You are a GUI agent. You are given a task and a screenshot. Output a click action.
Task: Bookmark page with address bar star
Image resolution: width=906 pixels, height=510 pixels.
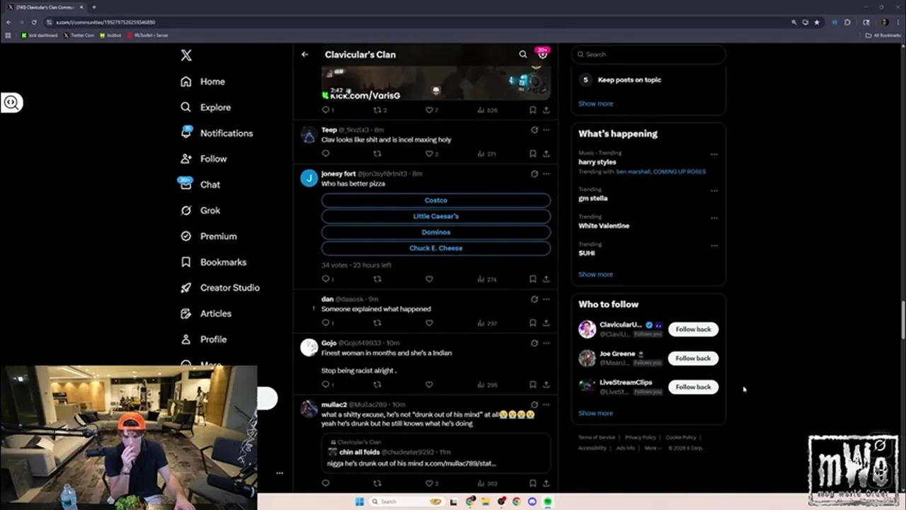click(817, 22)
